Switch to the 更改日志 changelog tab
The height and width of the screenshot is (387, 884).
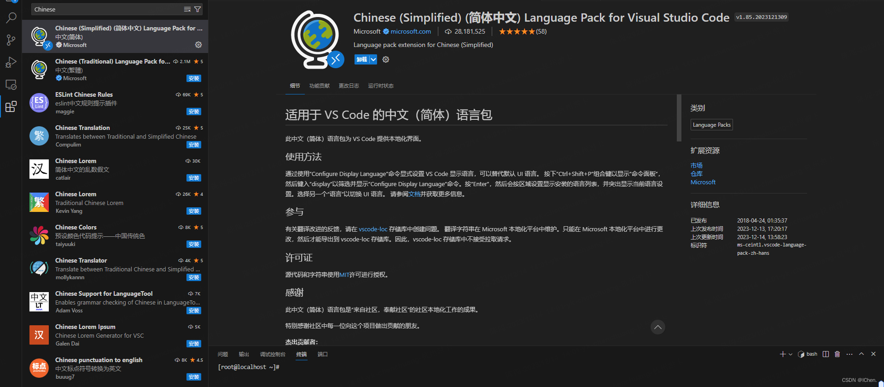click(x=349, y=86)
